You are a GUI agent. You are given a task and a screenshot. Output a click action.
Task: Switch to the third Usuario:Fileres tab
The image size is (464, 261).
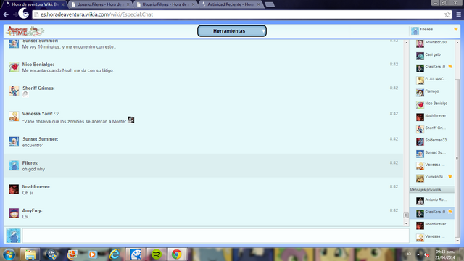(165, 4)
